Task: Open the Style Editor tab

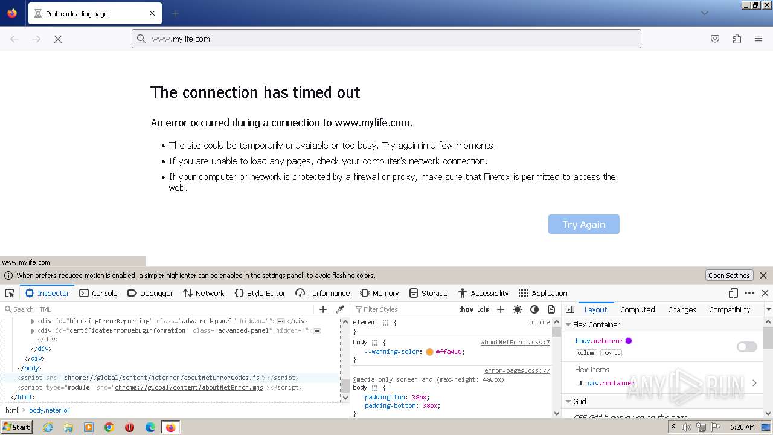Action: tap(260, 293)
